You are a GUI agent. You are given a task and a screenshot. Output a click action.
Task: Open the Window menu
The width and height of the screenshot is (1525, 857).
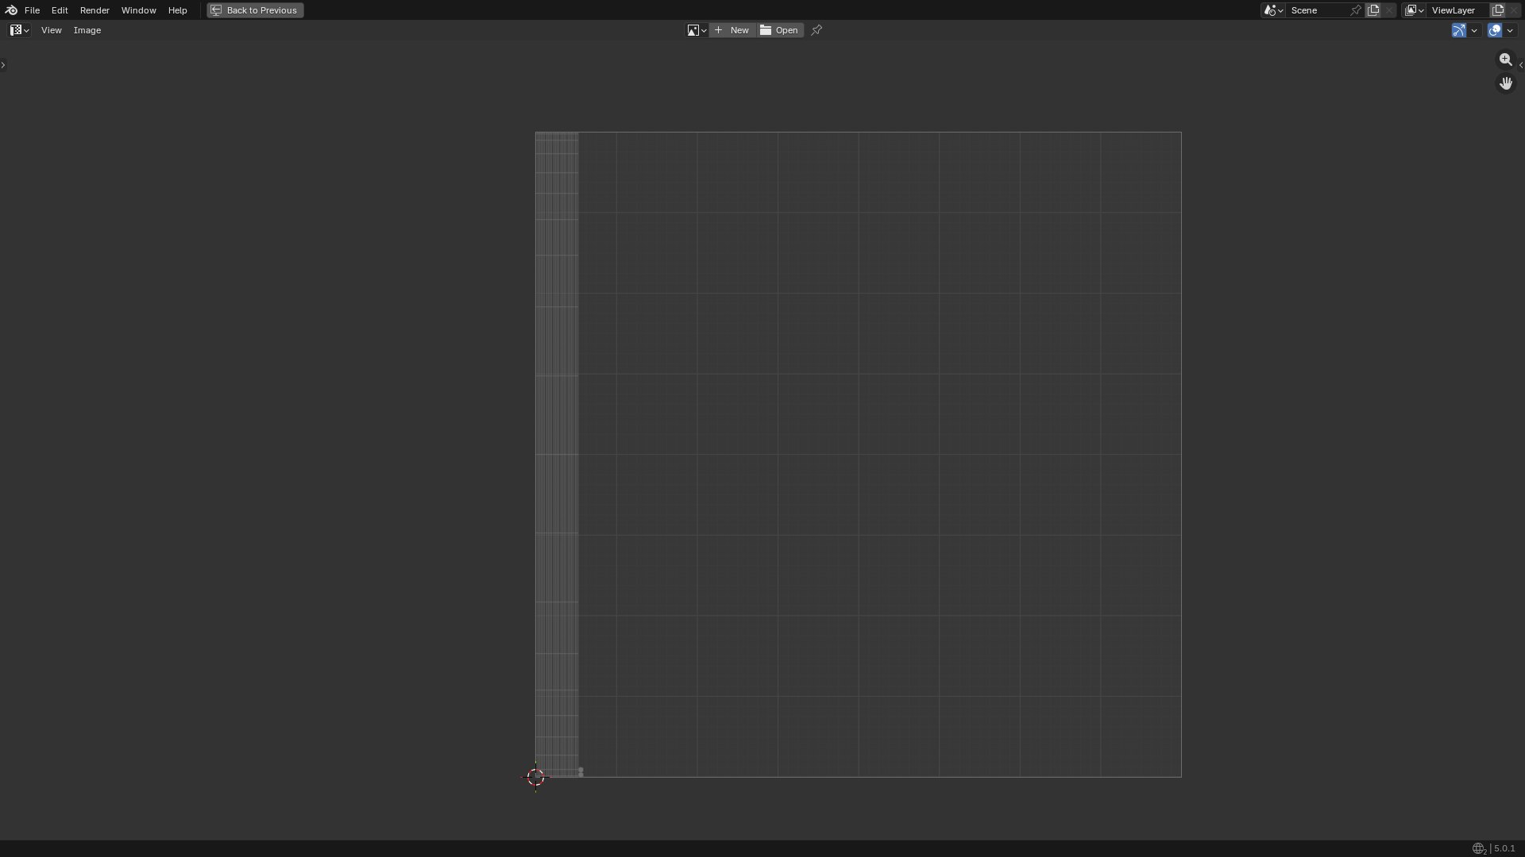coord(138,10)
